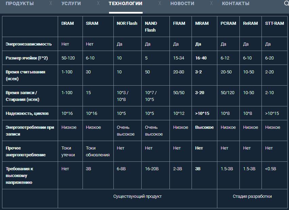Select the STT-RAM column header
This screenshot has width=289, height=210.
pos(274,23)
